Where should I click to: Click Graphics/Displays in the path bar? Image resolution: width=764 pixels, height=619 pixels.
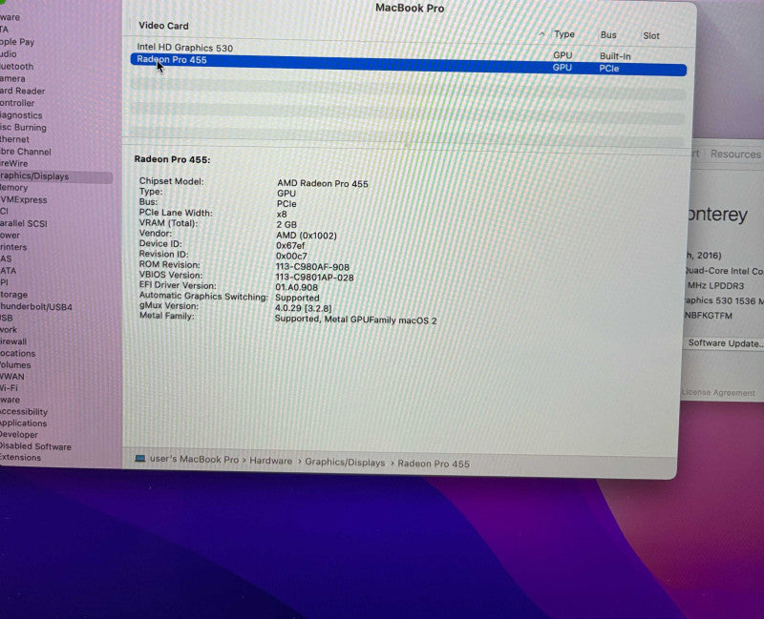345,463
